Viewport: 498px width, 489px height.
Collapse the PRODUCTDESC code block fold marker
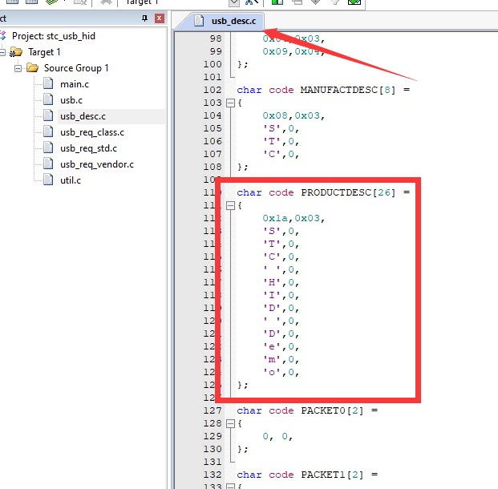point(230,206)
